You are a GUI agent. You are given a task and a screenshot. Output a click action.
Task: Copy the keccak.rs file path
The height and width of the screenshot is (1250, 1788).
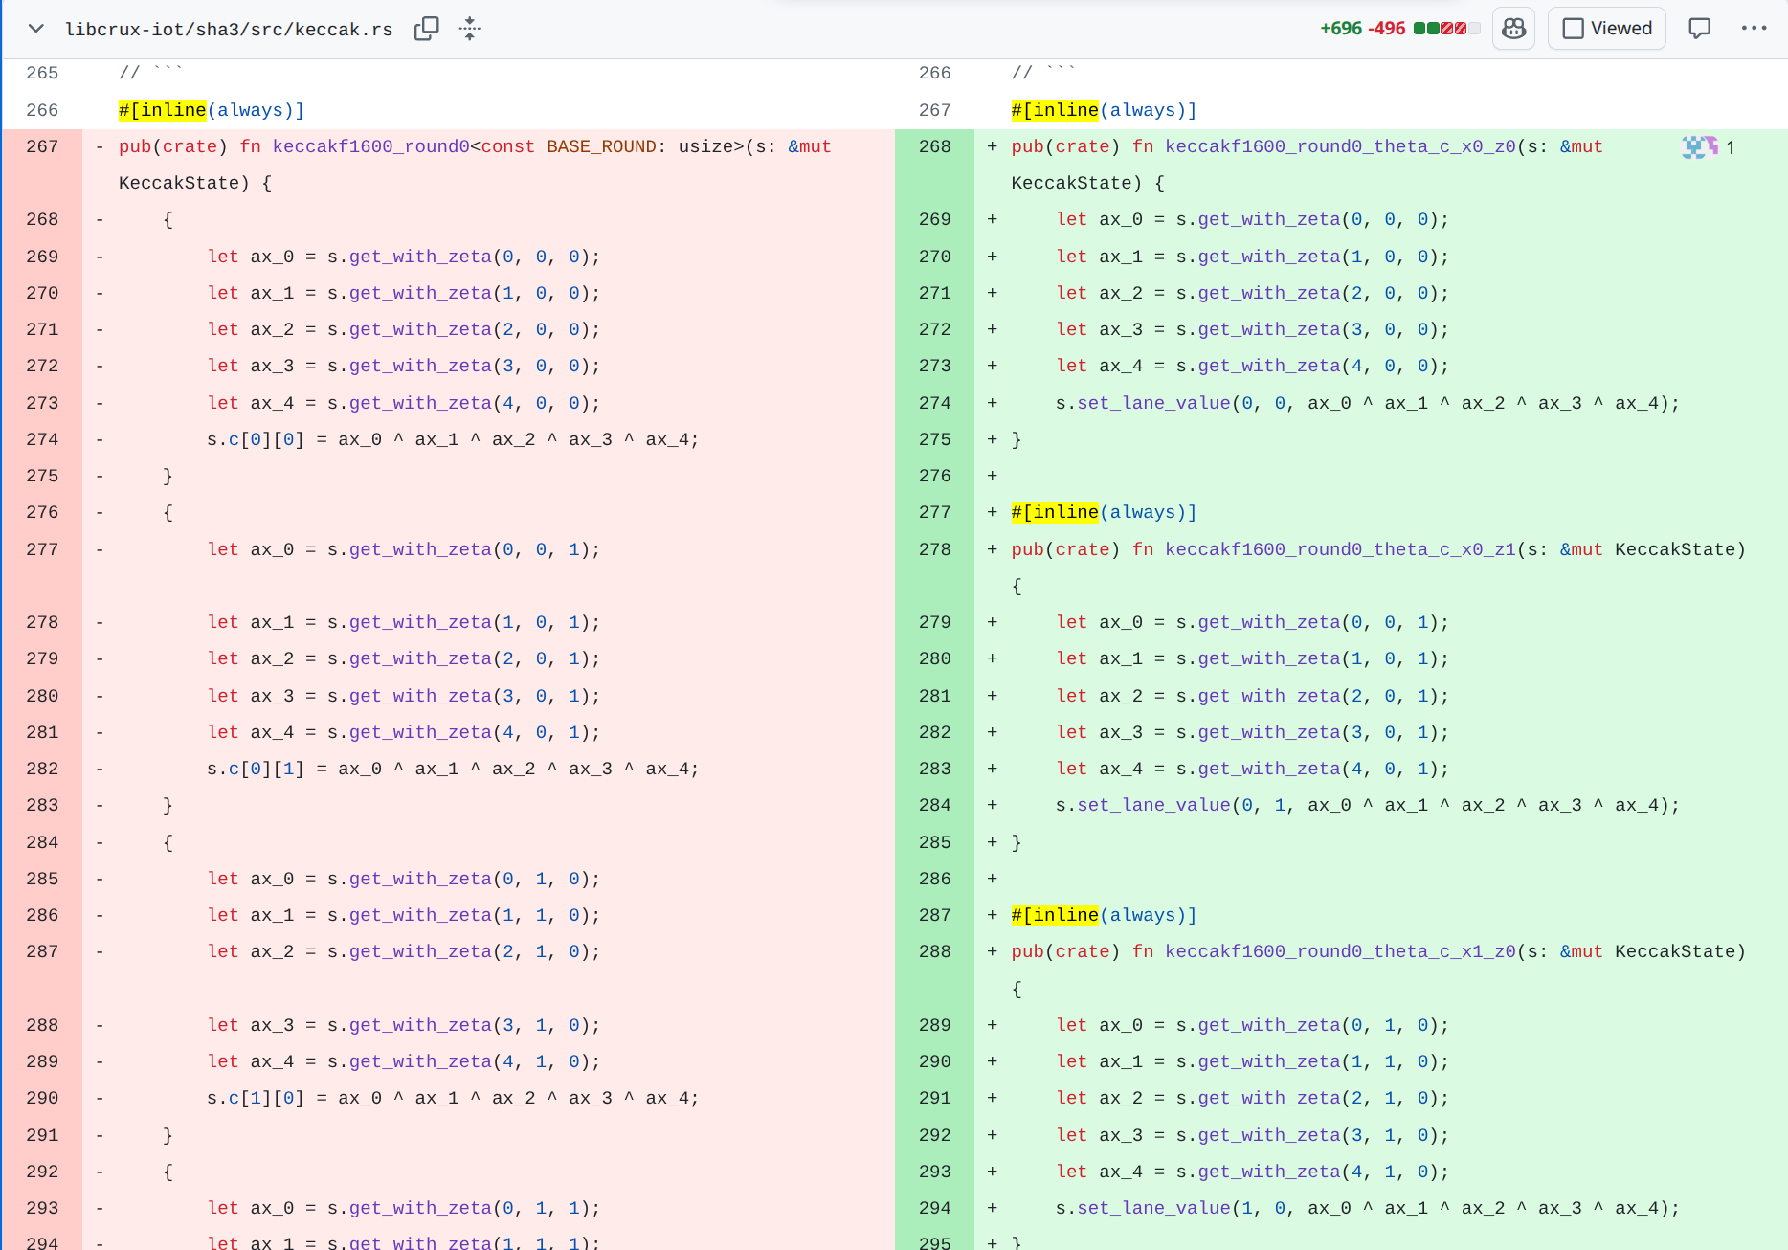click(x=426, y=29)
